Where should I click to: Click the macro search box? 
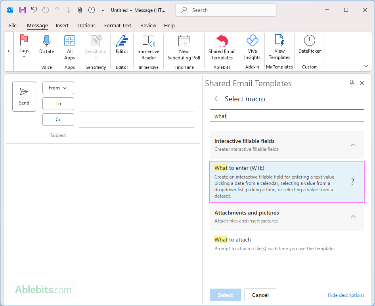[x=287, y=116]
